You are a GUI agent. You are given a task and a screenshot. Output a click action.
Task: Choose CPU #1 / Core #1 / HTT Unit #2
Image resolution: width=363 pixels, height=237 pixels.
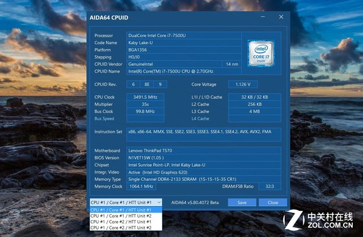click(126, 216)
